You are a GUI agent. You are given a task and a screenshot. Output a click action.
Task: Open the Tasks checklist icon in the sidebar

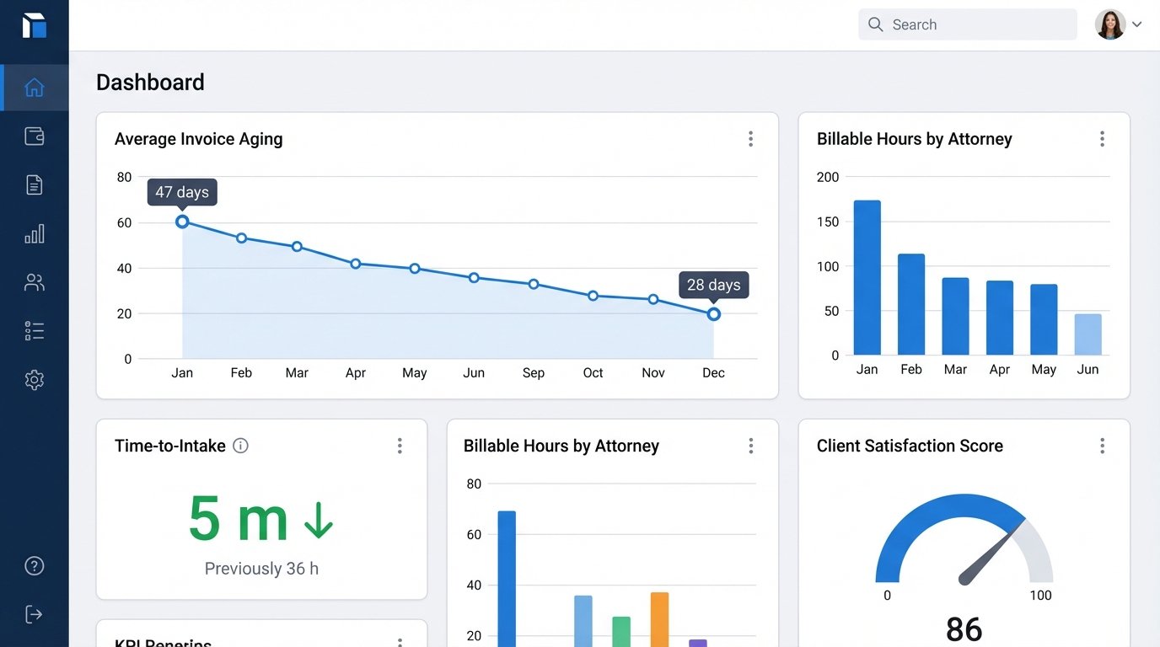pyautogui.click(x=34, y=329)
